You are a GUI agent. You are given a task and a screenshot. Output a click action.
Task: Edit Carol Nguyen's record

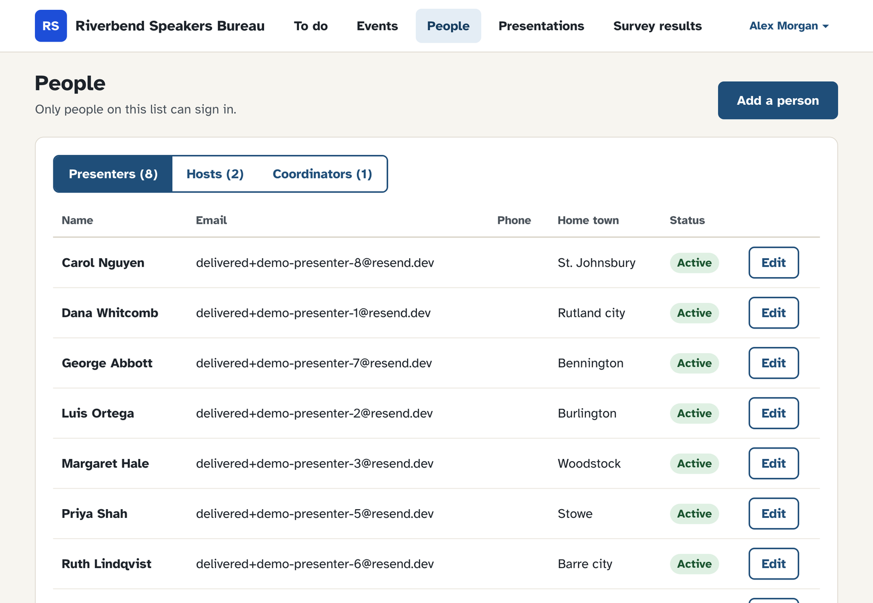pos(773,262)
